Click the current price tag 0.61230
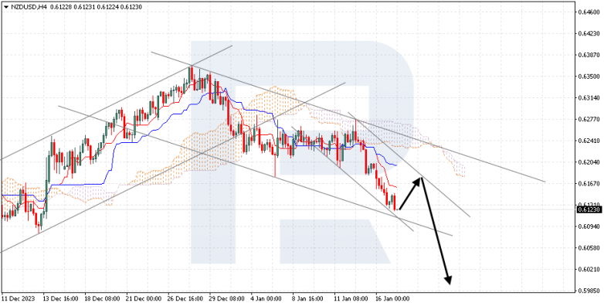 coord(589,209)
